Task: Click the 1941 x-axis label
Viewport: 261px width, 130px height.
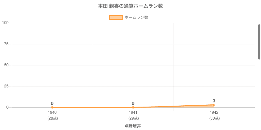Action: (133, 112)
